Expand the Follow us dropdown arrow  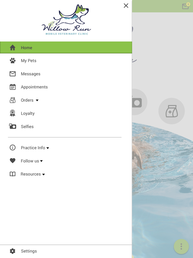coord(41,161)
